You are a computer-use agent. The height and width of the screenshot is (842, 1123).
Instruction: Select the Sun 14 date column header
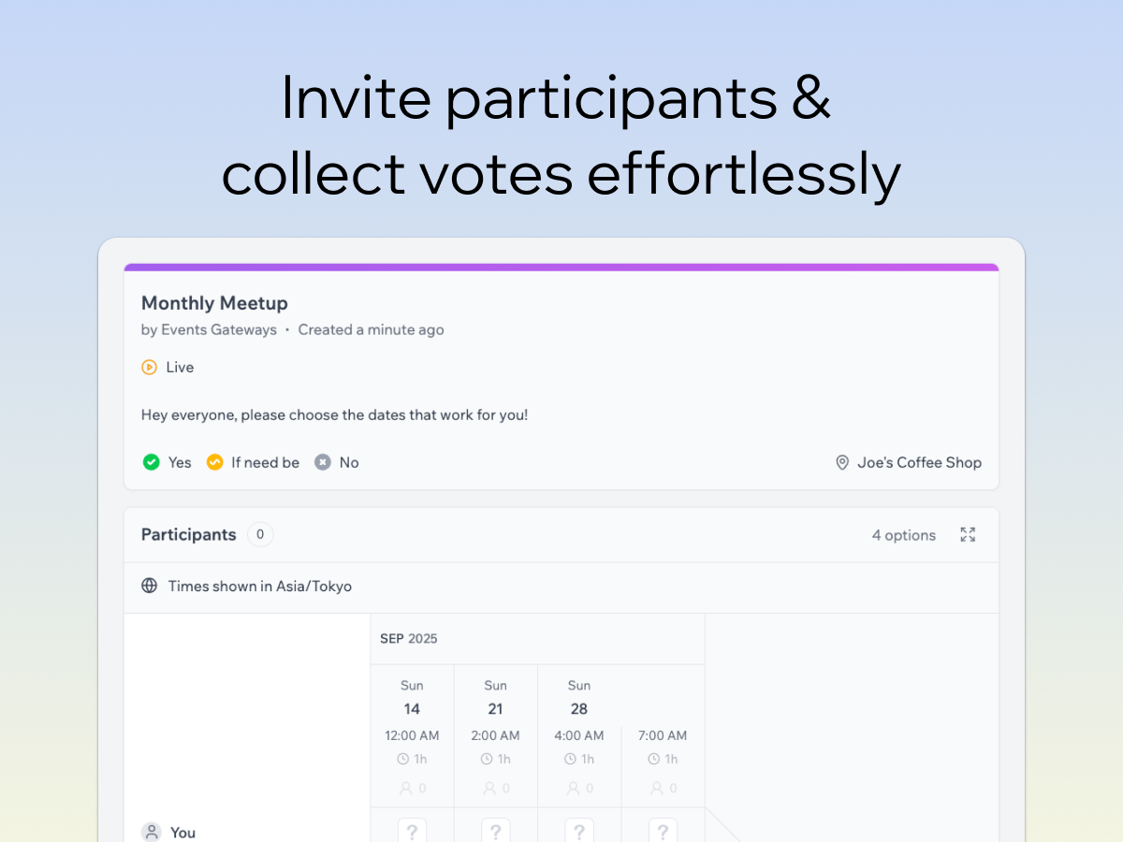click(x=412, y=698)
